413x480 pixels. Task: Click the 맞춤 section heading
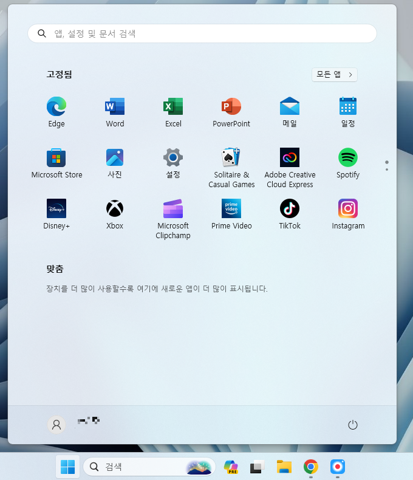[x=55, y=269]
